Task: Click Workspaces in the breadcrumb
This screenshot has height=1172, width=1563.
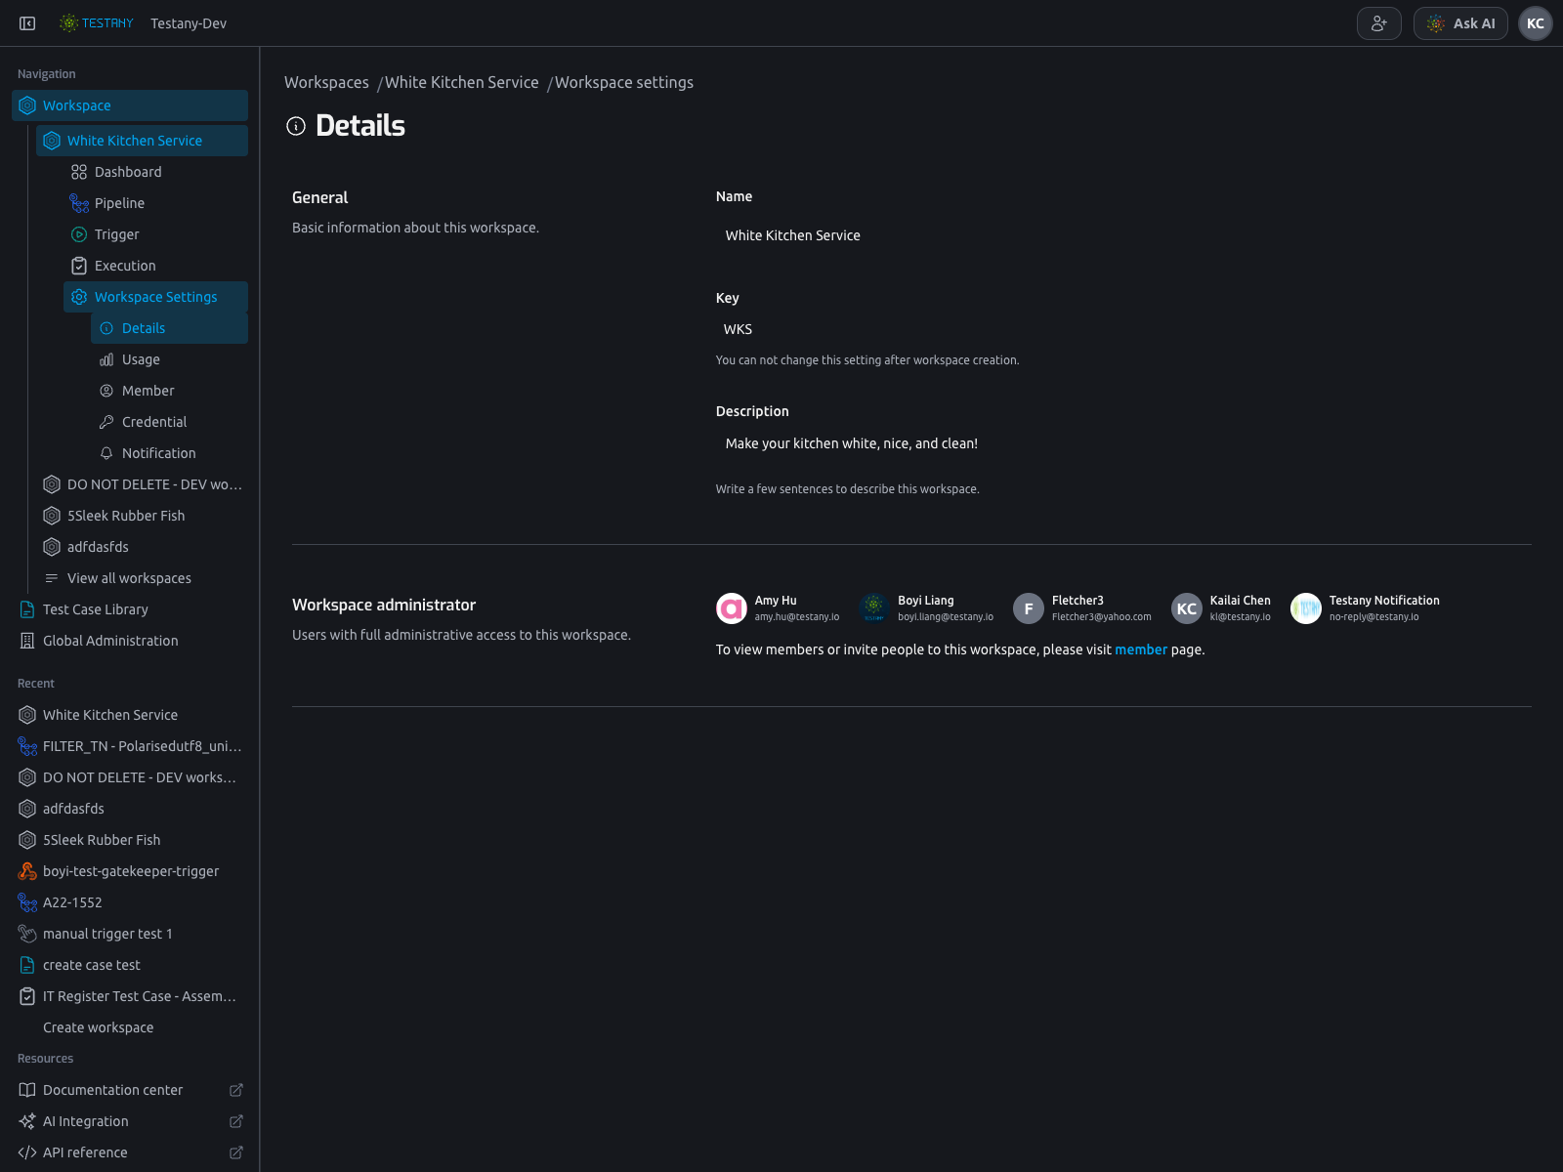Action: point(326,82)
